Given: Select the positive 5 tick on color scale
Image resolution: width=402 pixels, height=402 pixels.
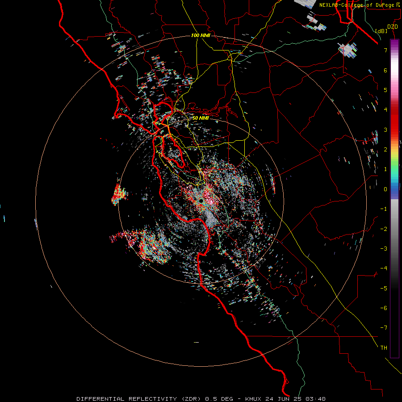Looking at the screenshot, I should pos(385,90).
